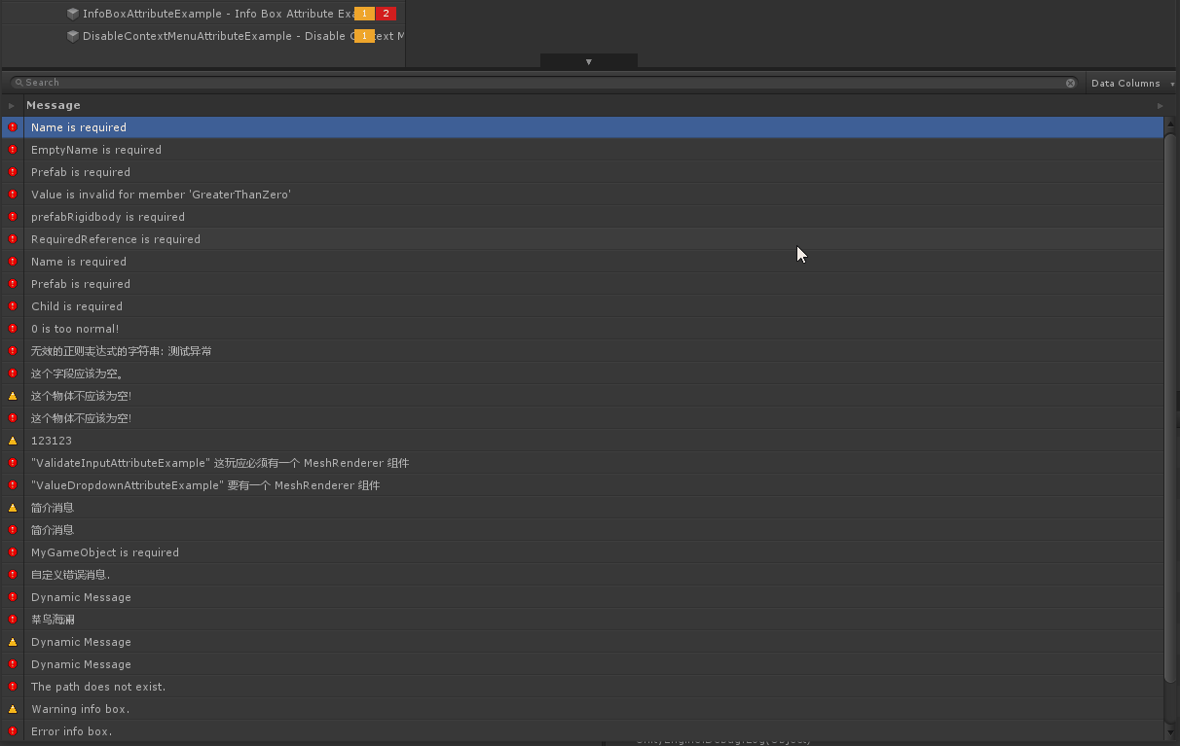Screen dimensions: 1180x746
Task: Click the orange warning badge on InfoBoxAttributeExample
Action: pyautogui.click(x=364, y=14)
